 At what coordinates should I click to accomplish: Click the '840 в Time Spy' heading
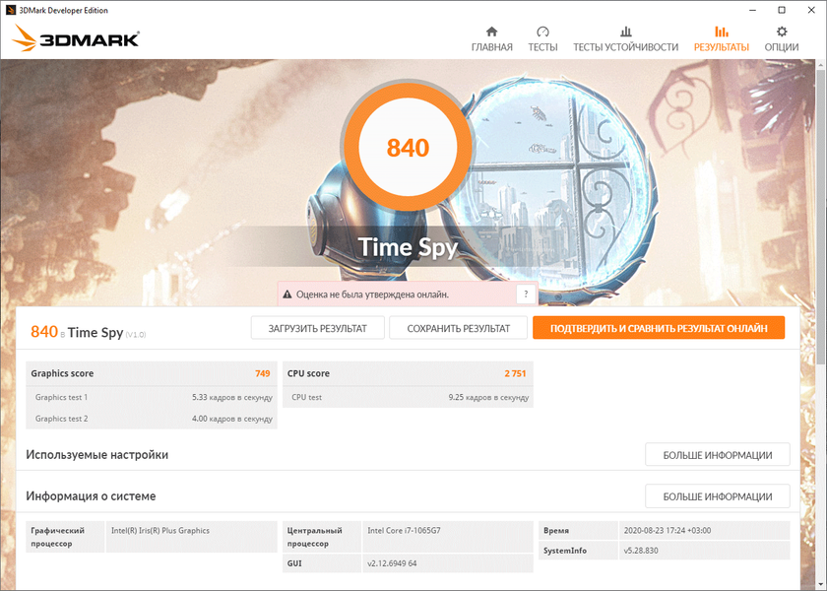(x=88, y=332)
